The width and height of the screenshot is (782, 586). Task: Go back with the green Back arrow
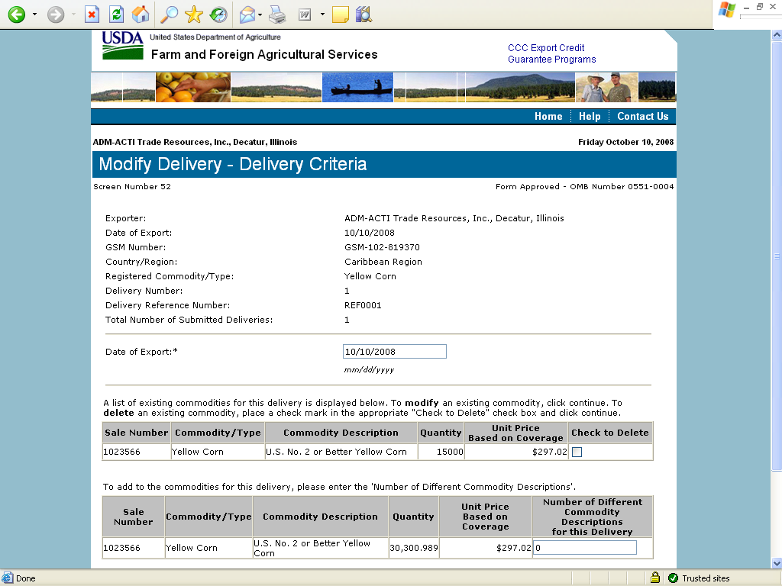(17, 14)
